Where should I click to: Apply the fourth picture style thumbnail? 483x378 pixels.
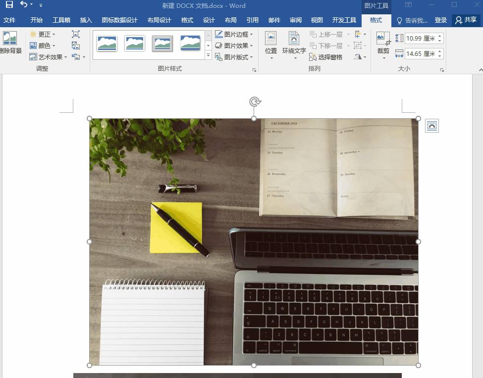pyautogui.click(x=190, y=43)
